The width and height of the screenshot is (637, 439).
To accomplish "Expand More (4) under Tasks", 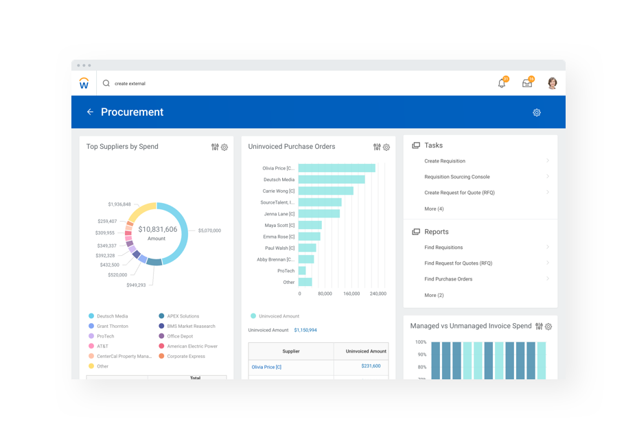I will pos(434,209).
